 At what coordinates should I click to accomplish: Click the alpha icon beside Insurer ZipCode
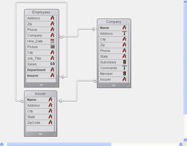50,122
